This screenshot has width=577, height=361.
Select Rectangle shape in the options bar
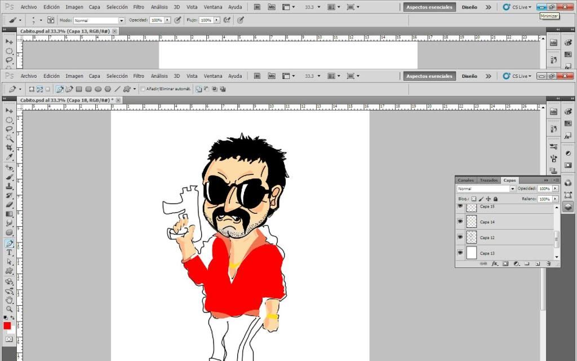pyautogui.click(x=79, y=89)
